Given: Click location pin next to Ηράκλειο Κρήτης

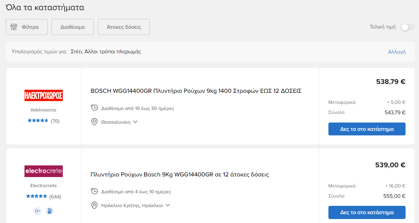Looking at the screenshot, I should click(x=95, y=205).
